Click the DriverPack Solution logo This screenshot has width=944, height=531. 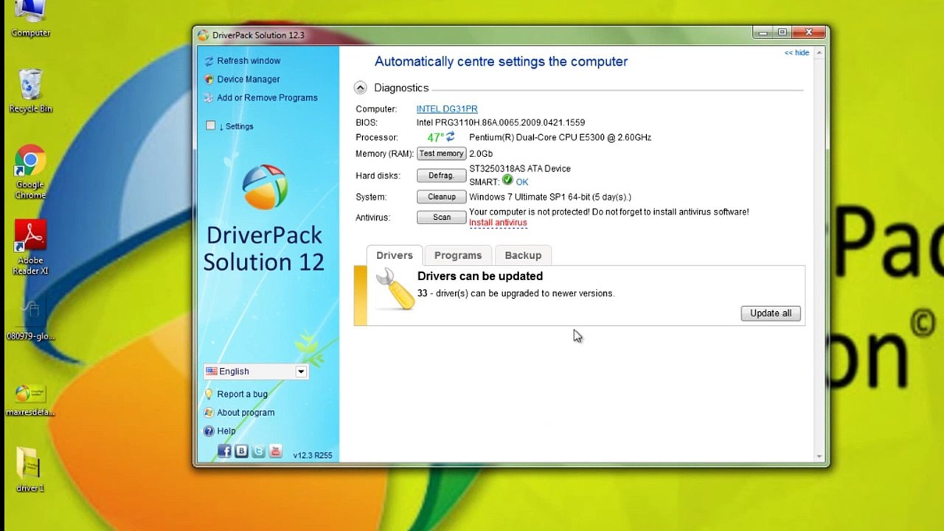(264, 187)
